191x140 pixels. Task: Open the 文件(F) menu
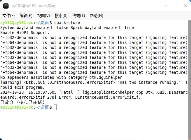(8, 16)
